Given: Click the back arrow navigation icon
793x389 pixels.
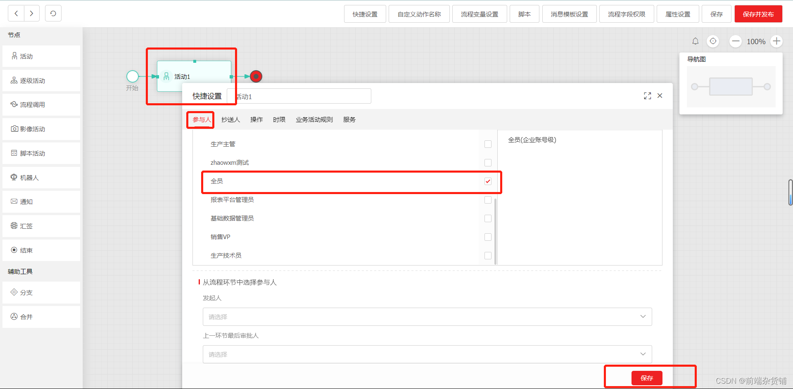Looking at the screenshot, I should [16, 13].
